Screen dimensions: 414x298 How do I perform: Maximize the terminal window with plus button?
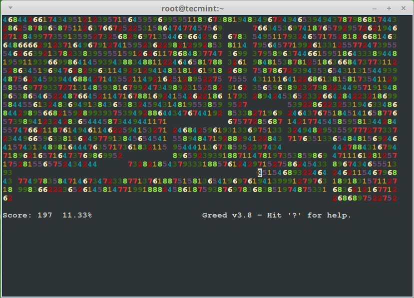point(389,8)
